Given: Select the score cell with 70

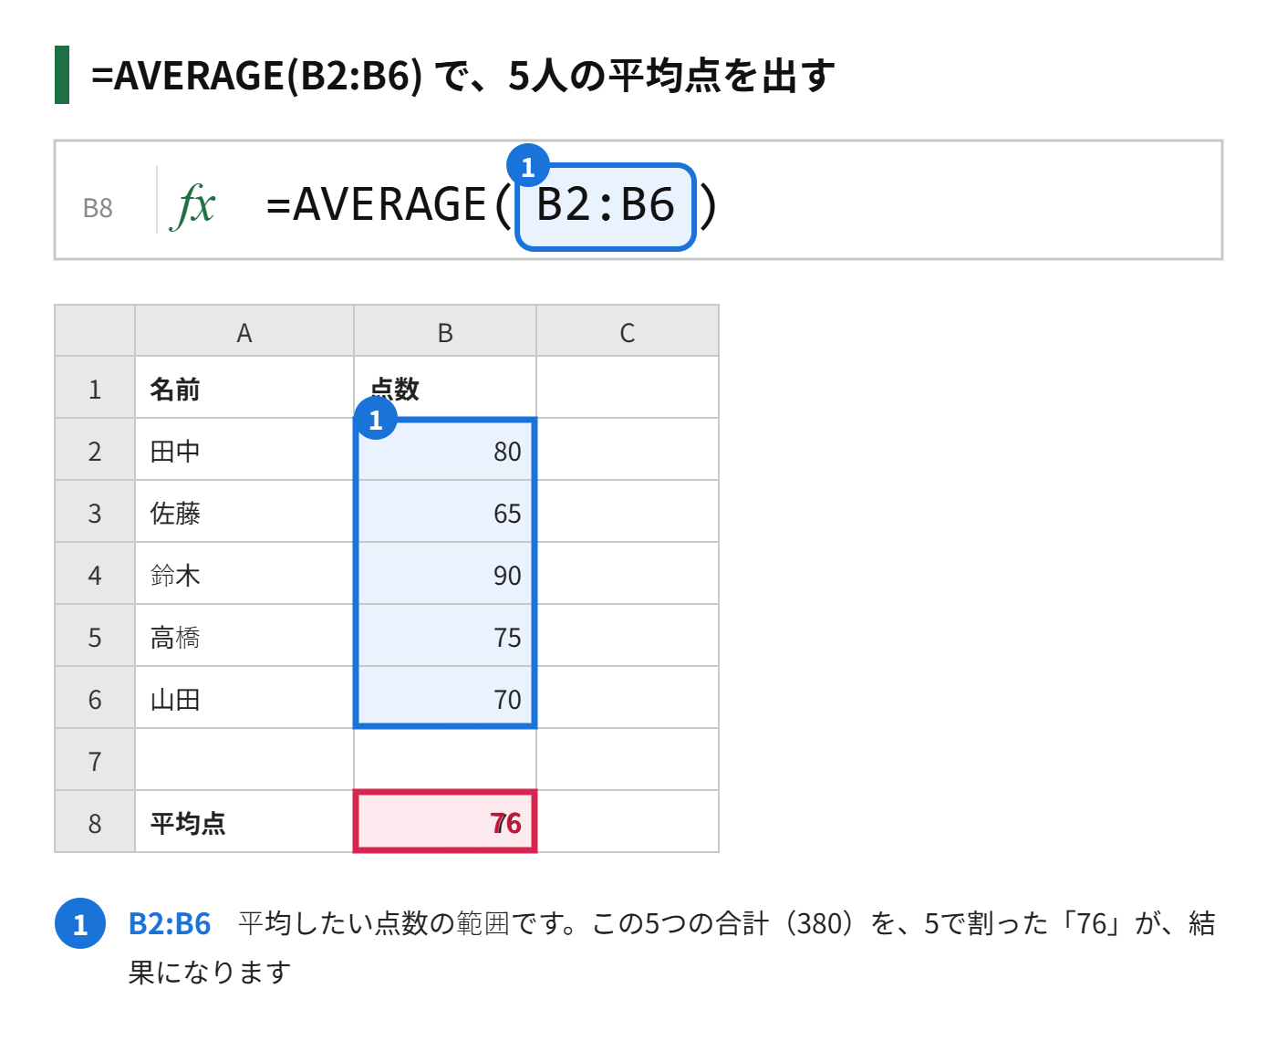Looking at the screenshot, I should (x=445, y=698).
